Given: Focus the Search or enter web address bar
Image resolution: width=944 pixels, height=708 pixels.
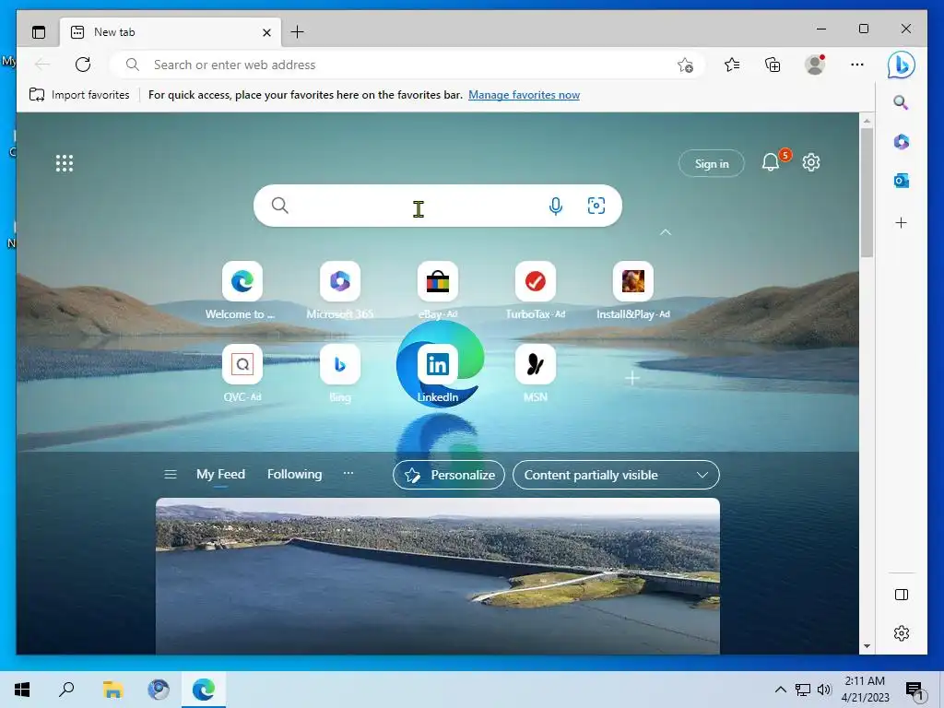Looking at the screenshot, I should [x=407, y=65].
